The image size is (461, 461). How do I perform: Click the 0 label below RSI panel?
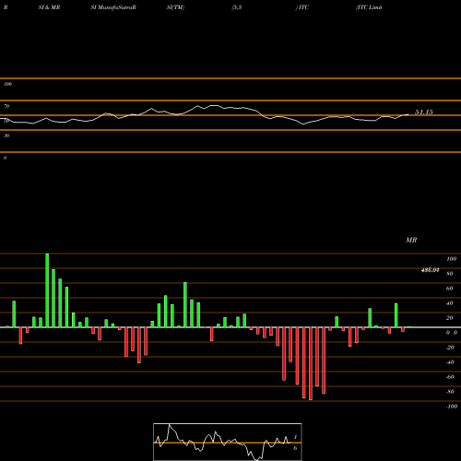[x=5, y=158]
